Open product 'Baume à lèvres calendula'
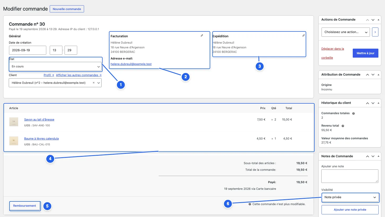385x217 pixels. [x=42, y=138]
